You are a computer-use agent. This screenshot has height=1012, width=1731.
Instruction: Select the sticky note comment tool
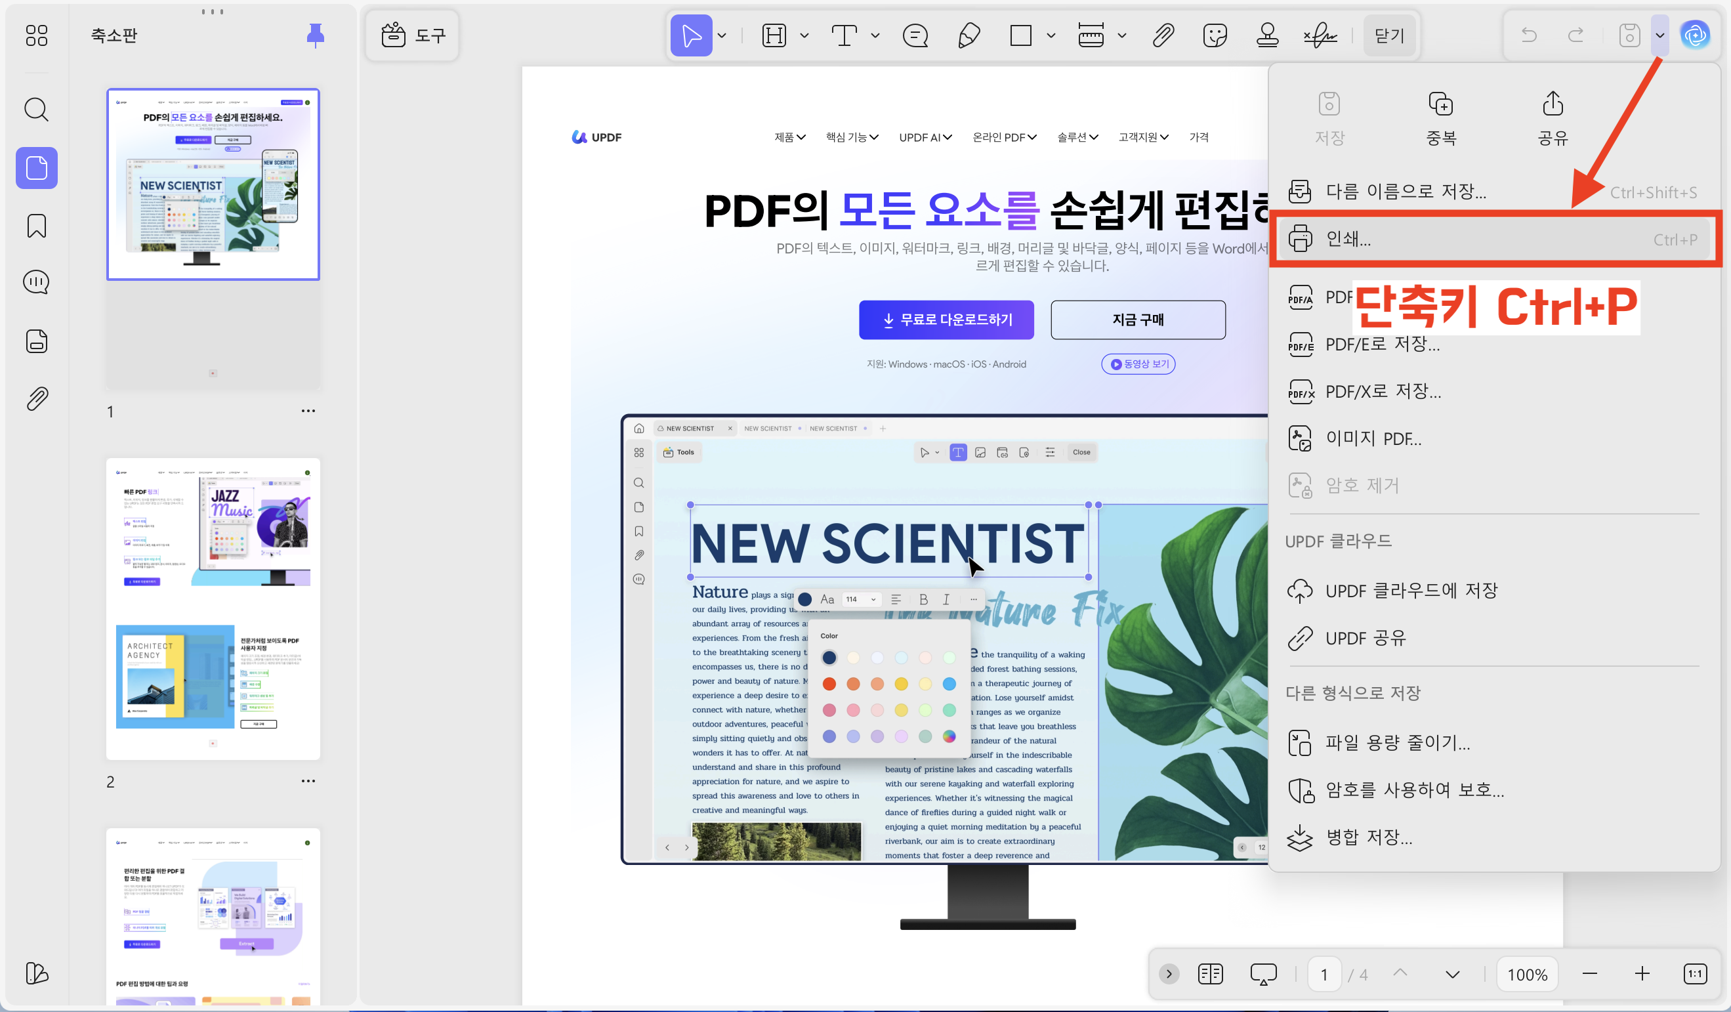click(x=915, y=35)
